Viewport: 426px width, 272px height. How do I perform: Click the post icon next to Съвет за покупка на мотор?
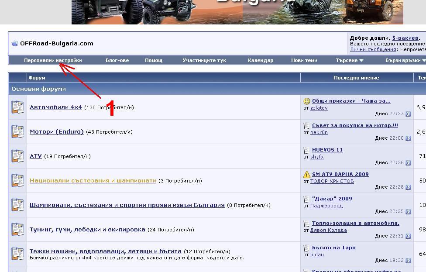(x=306, y=126)
